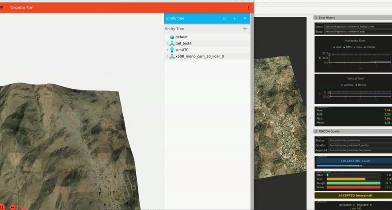Image resolution: width=392 pixels, height=210 pixels.
Task: Click the pipeline progress bar under COLLECTING
Action: [x=354, y=166]
